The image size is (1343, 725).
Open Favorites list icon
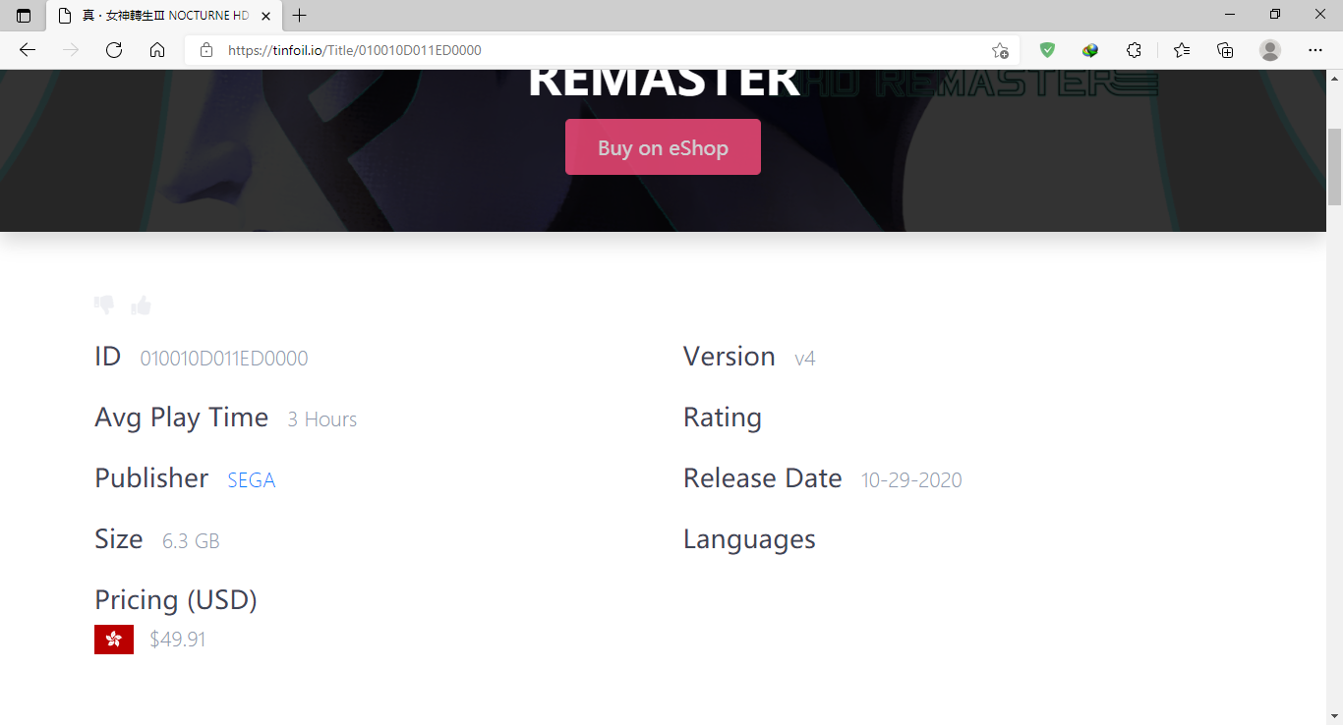1182,50
